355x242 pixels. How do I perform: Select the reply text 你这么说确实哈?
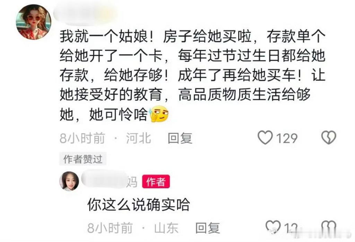[x=139, y=205]
